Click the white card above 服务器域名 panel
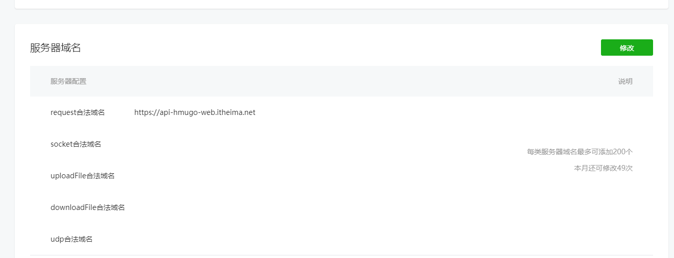The image size is (674, 258). (x=341, y=4)
